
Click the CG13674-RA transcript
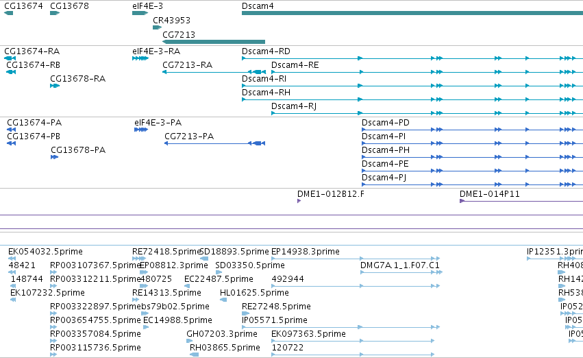pyautogui.click(x=10, y=58)
